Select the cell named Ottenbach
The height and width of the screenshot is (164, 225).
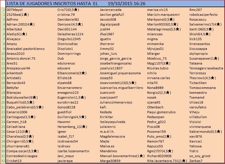[155, 107]
